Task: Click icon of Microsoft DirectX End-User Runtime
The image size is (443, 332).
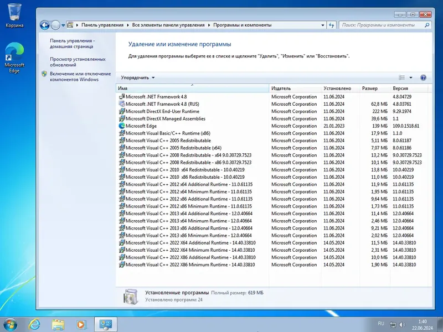Action: click(122, 111)
